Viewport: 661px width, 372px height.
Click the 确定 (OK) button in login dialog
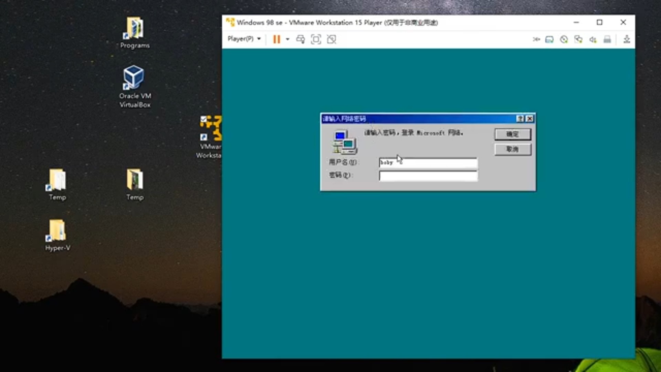pyautogui.click(x=513, y=134)
